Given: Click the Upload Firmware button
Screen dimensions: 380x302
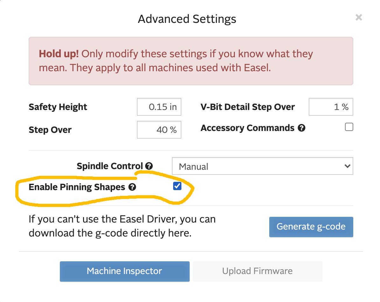Looking at the screenshot, I should click(x=257, y=271).
